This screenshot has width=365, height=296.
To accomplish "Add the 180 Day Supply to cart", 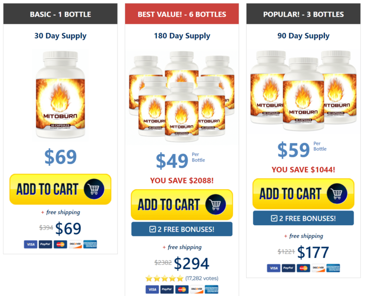I will (182, 205).
